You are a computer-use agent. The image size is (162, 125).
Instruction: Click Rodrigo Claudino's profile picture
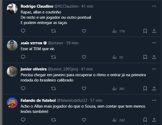point(12,9)
